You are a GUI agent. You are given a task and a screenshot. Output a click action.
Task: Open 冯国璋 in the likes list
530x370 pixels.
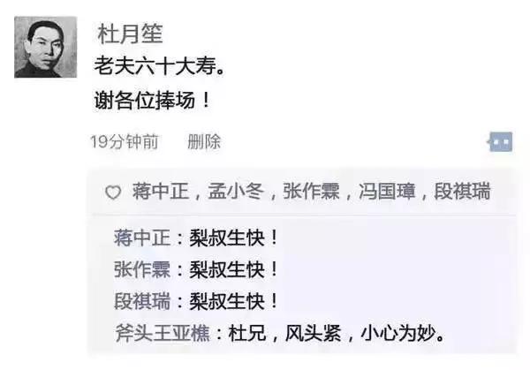(387, 192)
